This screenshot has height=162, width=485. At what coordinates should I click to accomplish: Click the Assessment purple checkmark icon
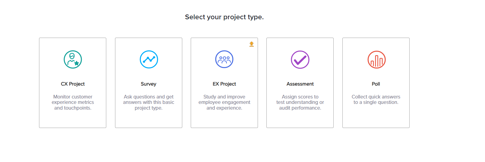(300, 60)
